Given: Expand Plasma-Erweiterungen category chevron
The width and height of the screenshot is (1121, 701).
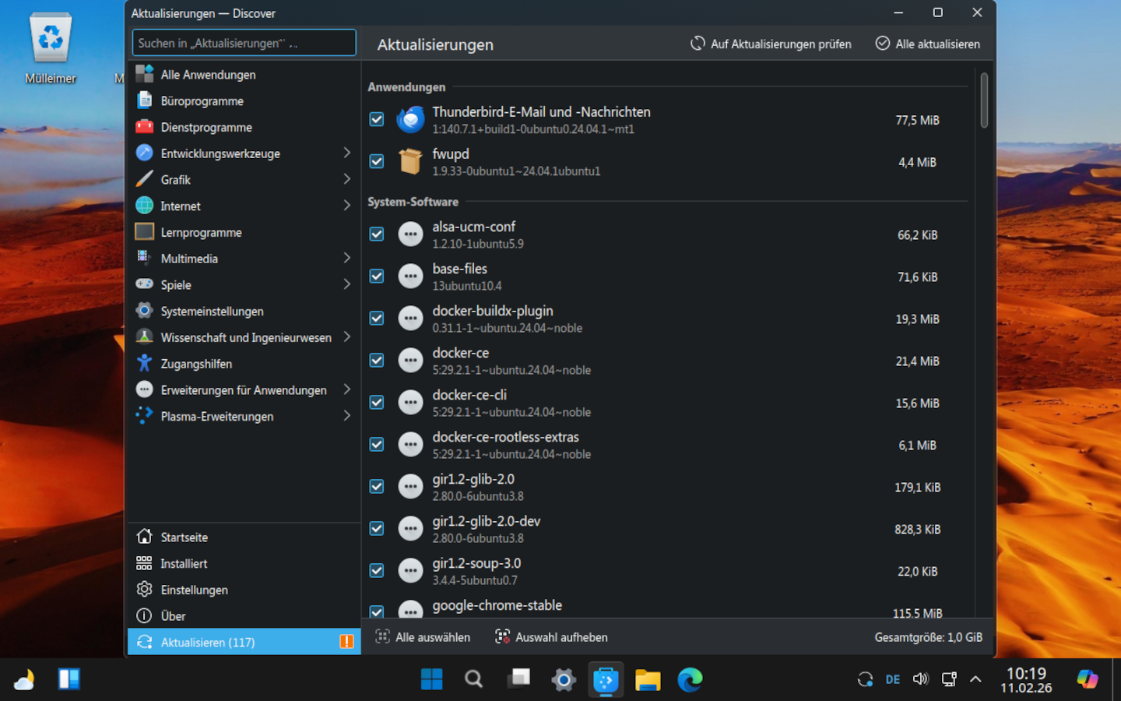Looking at the screenshot, I should pyautogui.click(x=346, y=416).
